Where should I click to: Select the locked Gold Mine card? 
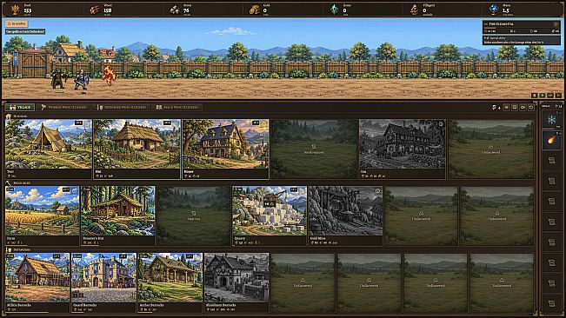click(345, 216)
